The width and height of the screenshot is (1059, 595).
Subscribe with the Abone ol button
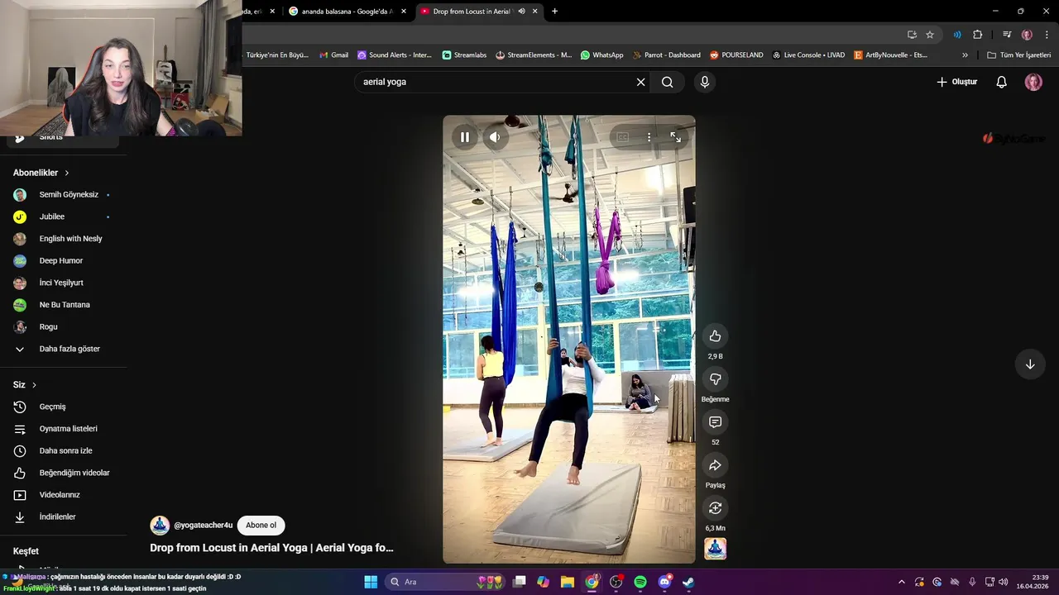(261, 526)
